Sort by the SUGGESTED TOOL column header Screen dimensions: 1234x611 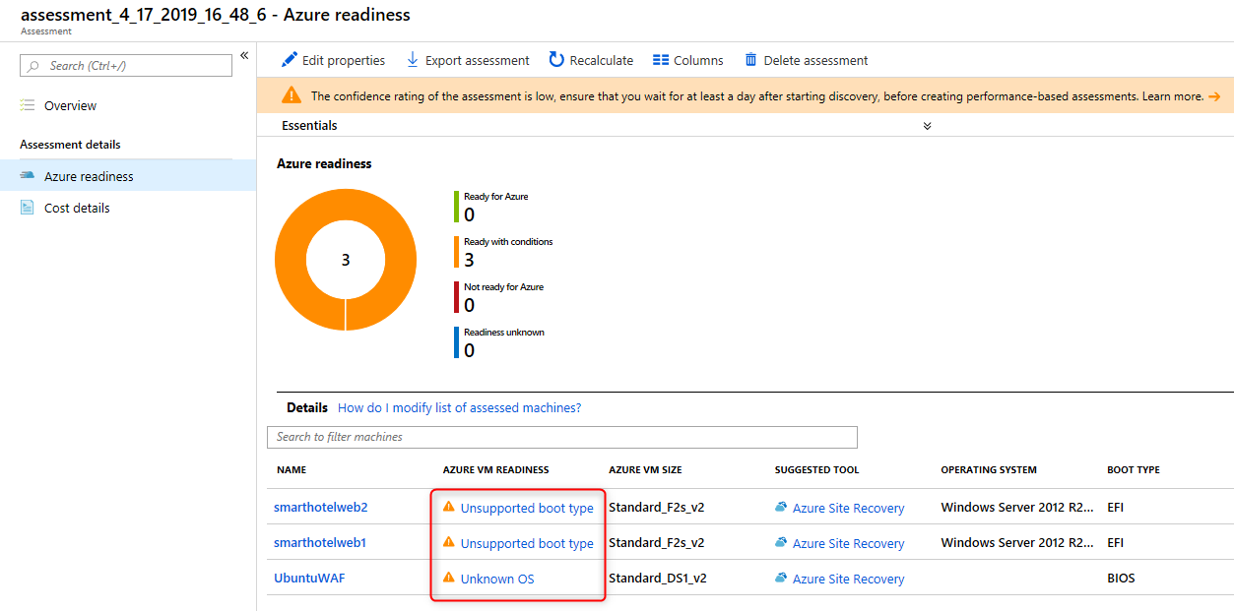click(x=817, y=470)
